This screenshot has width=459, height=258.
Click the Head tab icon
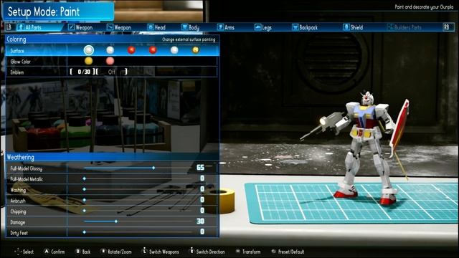150,27
